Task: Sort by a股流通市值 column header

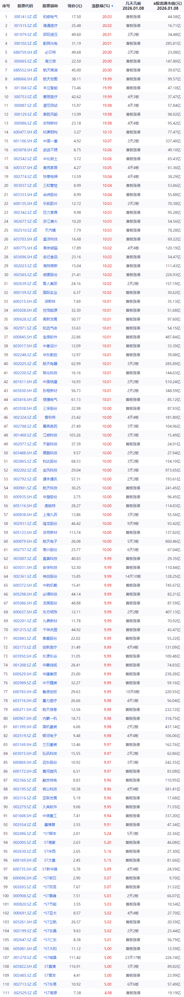Action: [167, 5]
